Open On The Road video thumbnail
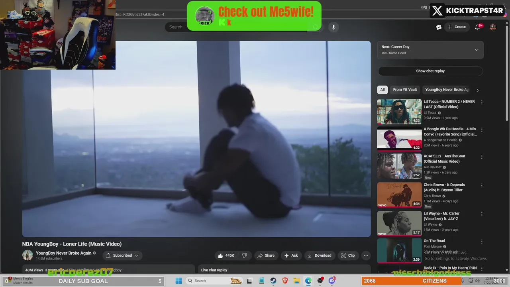510x287 pixels. (x=399, y=251)
